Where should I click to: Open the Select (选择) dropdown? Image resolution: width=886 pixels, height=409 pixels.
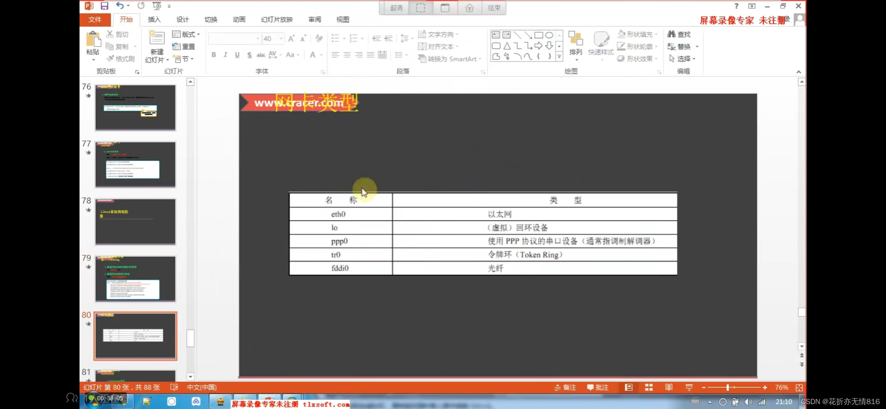[x=682, y=59]
